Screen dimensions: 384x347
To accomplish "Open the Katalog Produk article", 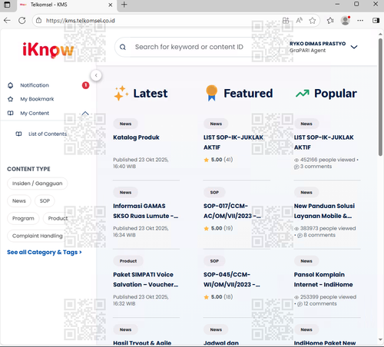I will [x=136, y=137].
